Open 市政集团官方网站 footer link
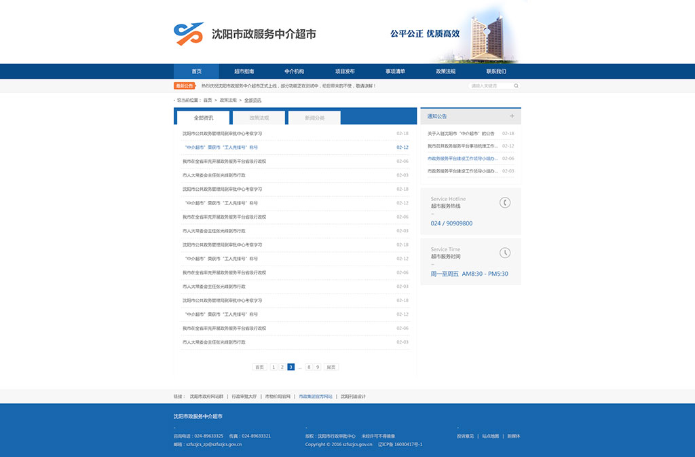Image resolution: width=695 pixels, height=457 pixels. (316, 396)
